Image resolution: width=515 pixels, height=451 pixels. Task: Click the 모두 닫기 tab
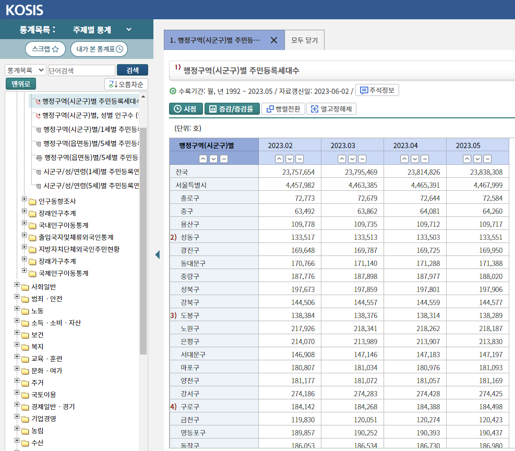tap(305, 40)
